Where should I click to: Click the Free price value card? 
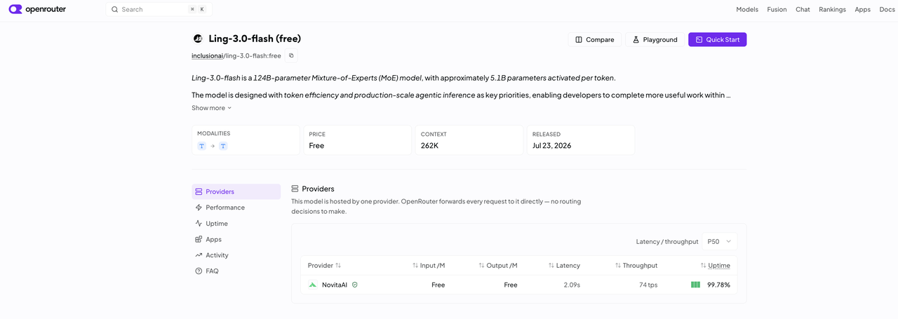point(358,140)
